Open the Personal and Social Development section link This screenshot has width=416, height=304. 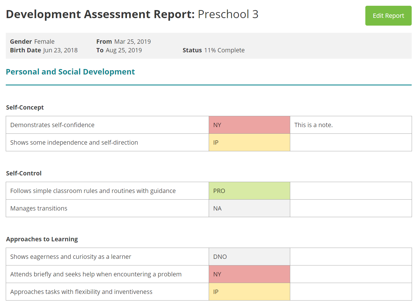[70, 72]
